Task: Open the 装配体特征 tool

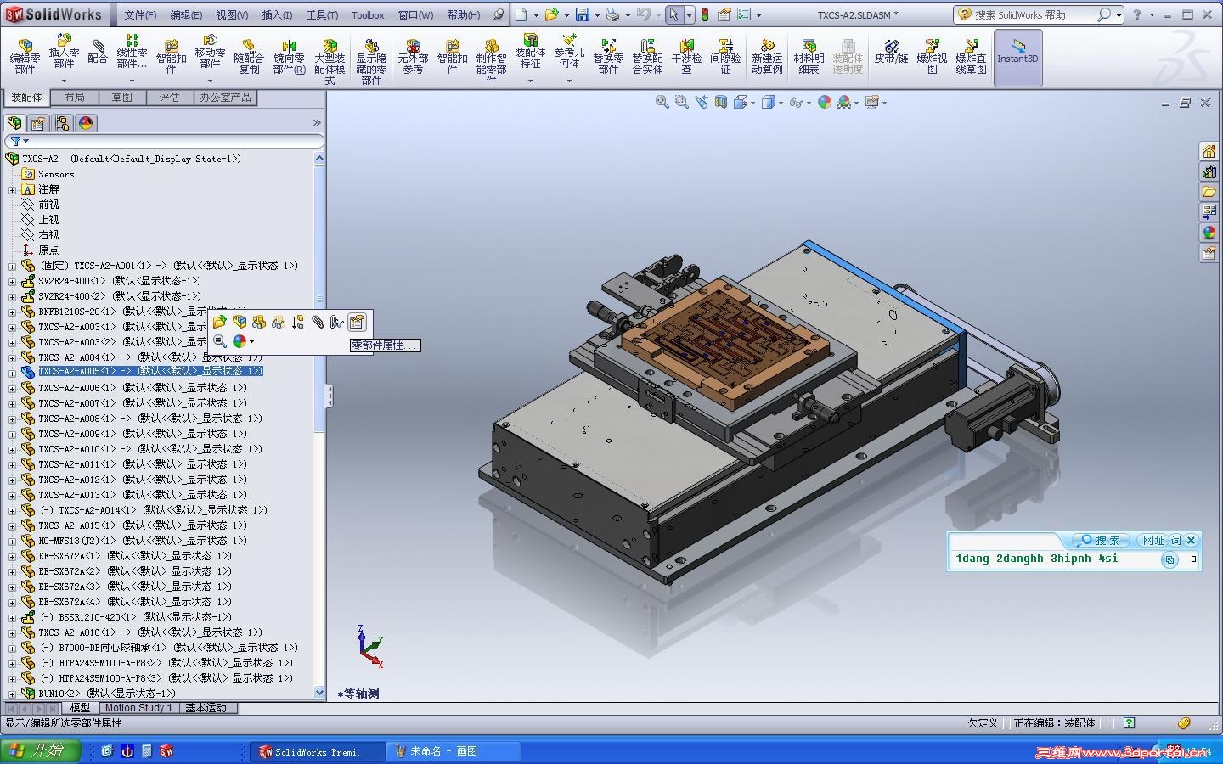Action: (x=530, y=51)
